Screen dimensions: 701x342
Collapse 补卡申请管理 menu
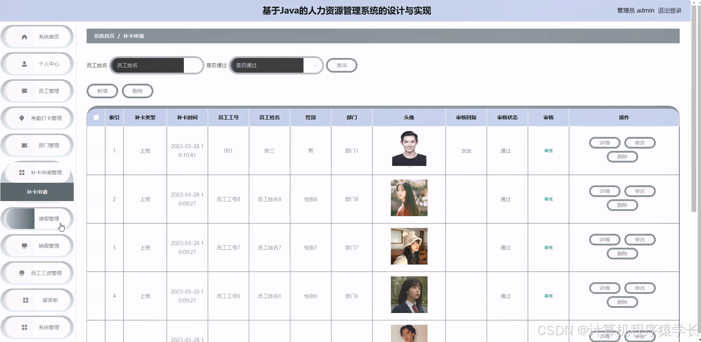tap(37, 172)
